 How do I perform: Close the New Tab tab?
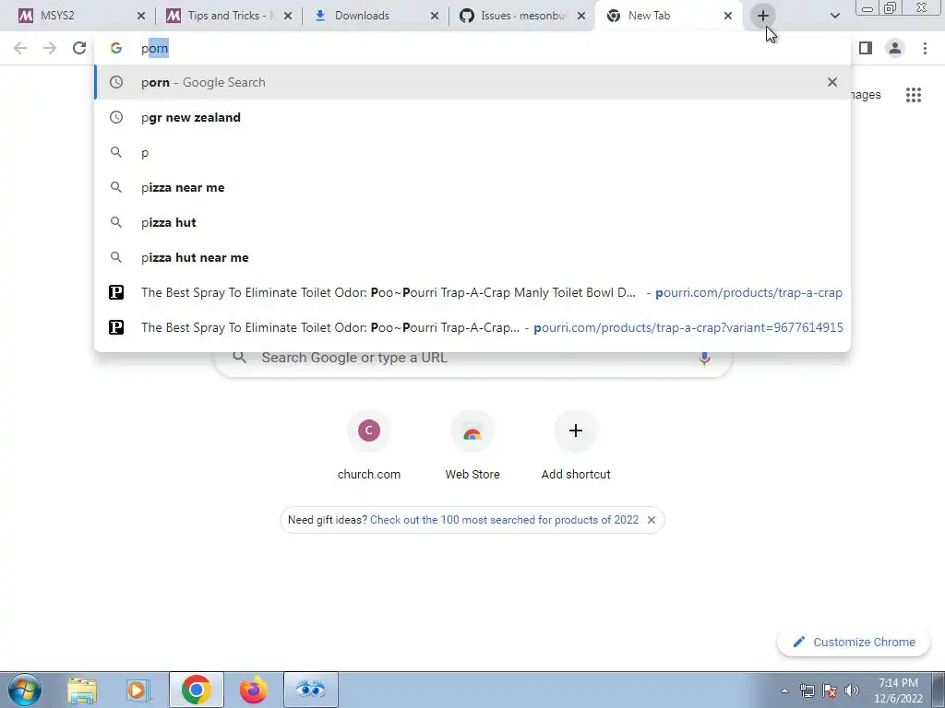pos(728,16)
